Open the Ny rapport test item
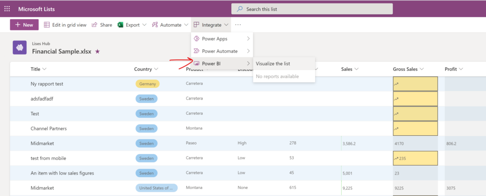Viewport: 486px width, 196px height. (x=47, y=84)
